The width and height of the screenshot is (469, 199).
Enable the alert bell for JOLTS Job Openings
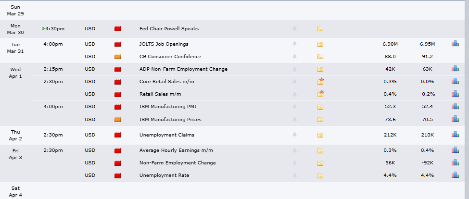(x=294, y=44)
